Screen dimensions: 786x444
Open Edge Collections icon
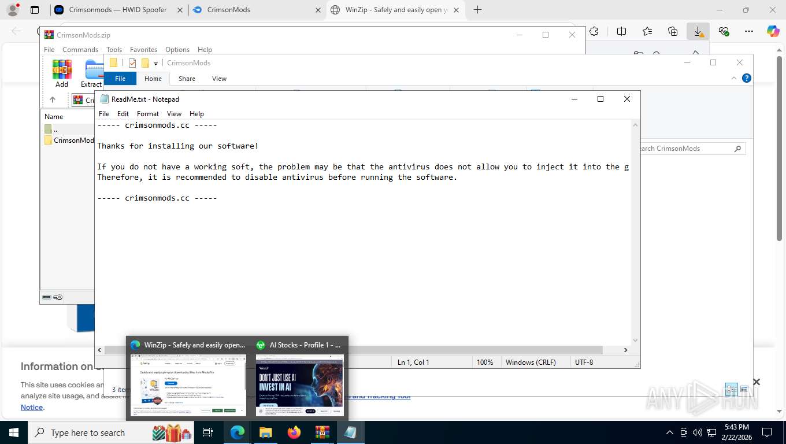(672, 31)
